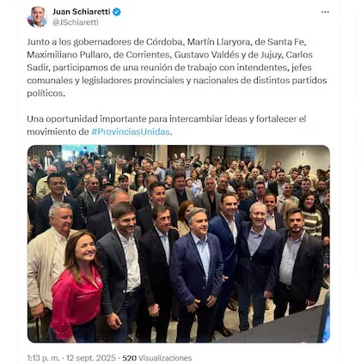Click the paragraph starting 'Una oportunidad importante'
361x364 pixels.
pos(167,125)
